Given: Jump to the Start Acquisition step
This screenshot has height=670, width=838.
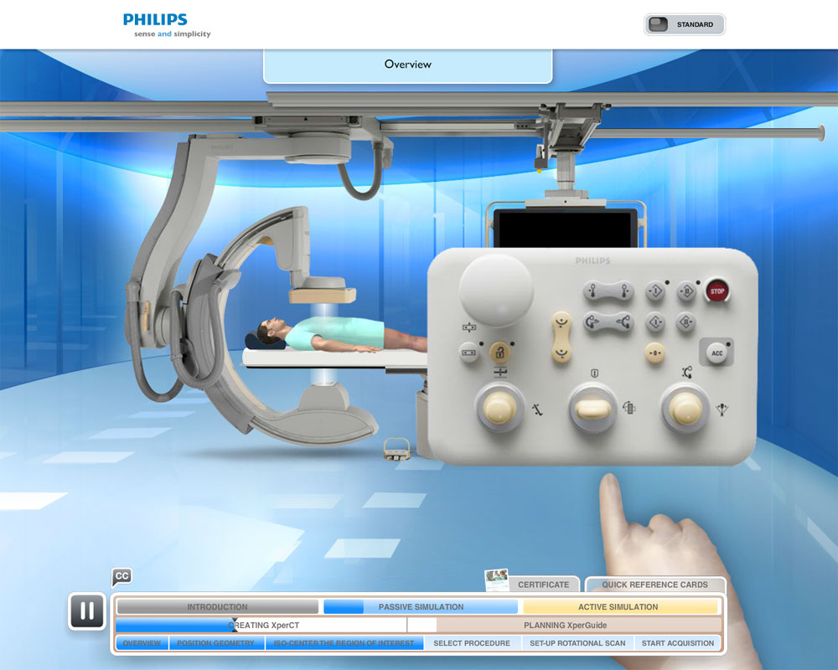Looking at the screenshot, I should point(678,643).
